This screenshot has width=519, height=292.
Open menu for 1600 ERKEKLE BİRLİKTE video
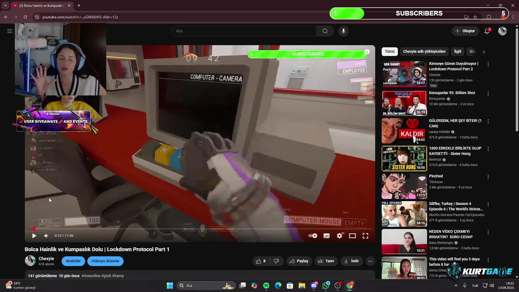488,149
